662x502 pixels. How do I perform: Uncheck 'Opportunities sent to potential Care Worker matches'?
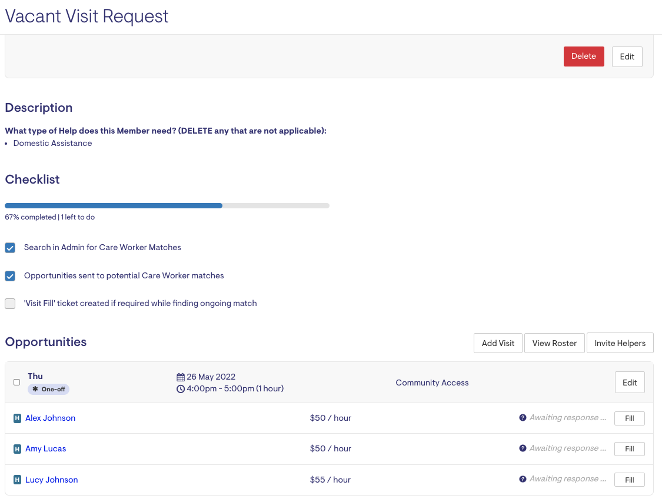point(10,276)
